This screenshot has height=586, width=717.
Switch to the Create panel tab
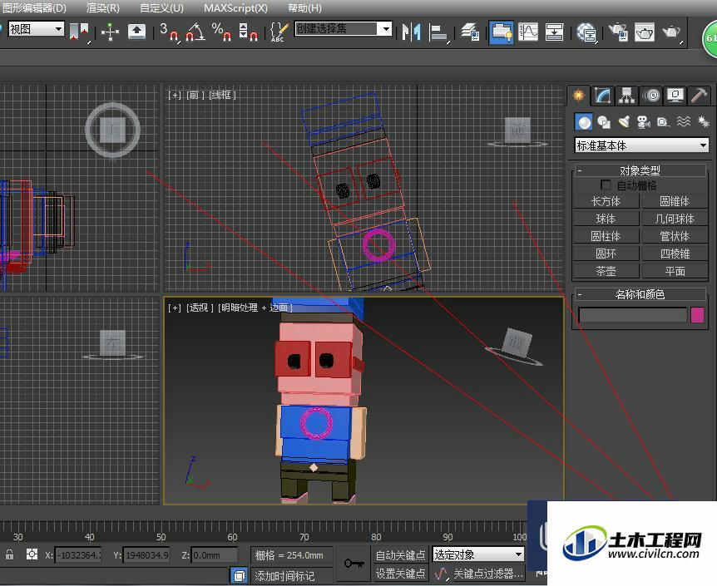coord(578,95)
